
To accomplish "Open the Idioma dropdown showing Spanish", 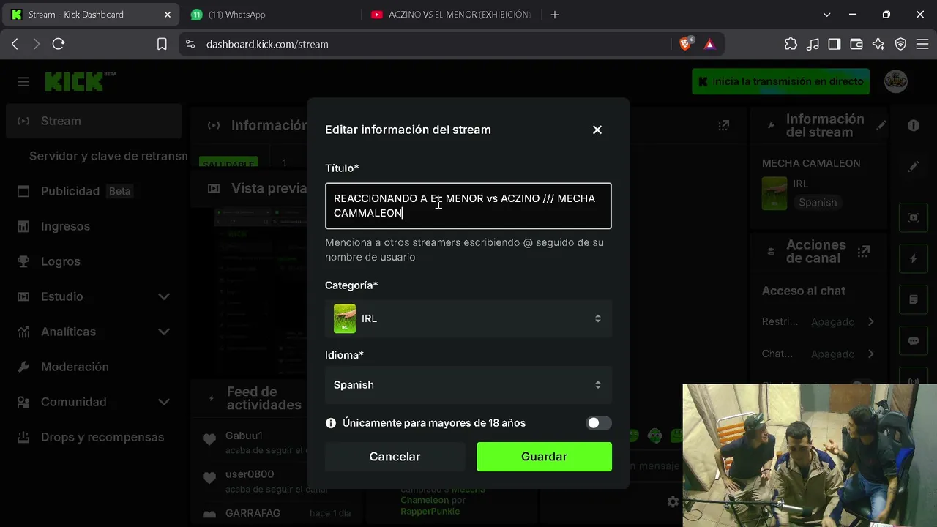I will click(468, 385).
